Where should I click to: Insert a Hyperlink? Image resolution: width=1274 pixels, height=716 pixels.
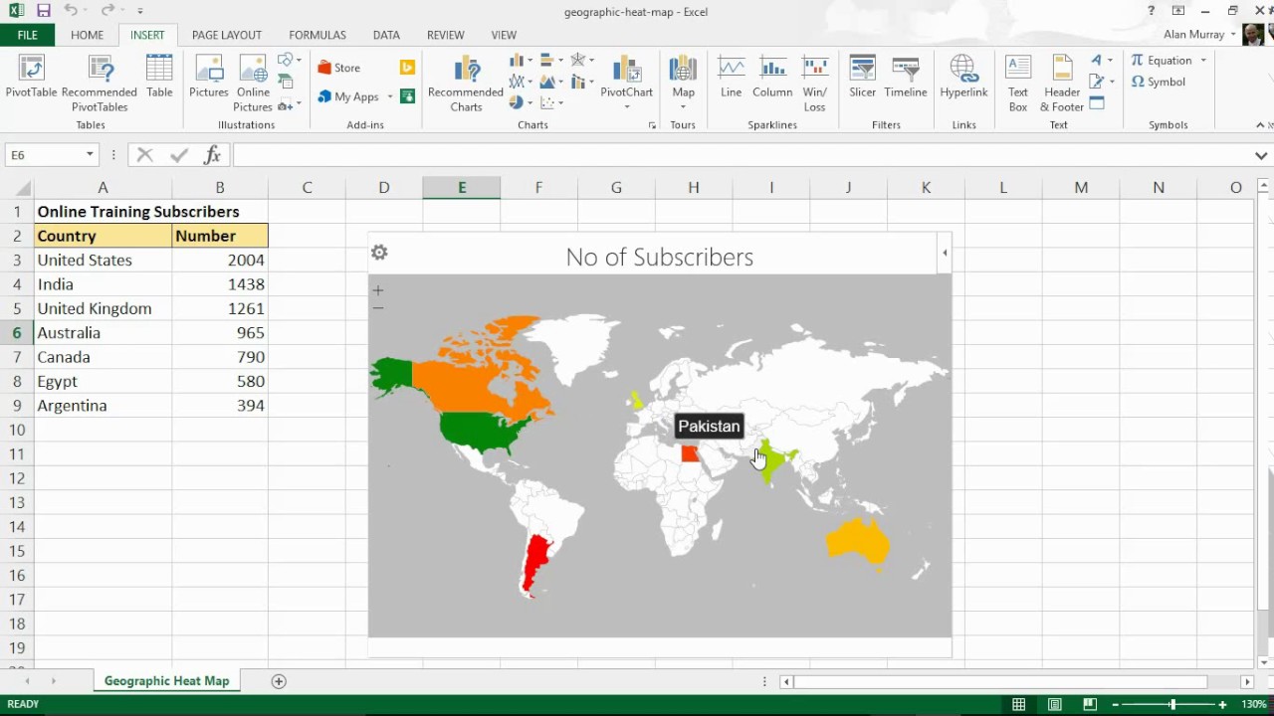pos(963,78)
